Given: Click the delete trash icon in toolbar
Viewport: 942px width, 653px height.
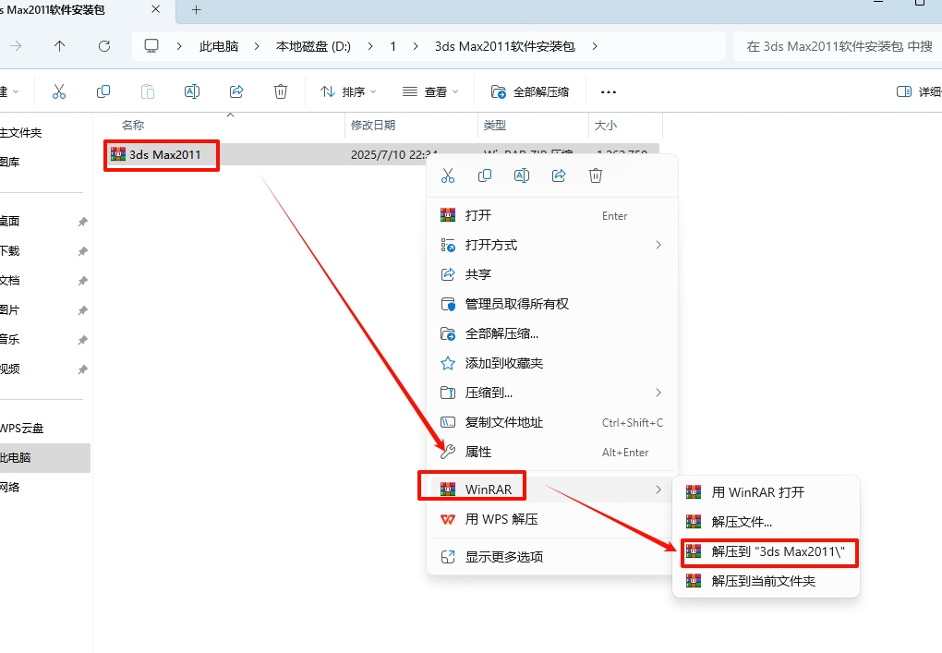Looking at the screenshot, I should pyautogui.click(x=281, y=91).
